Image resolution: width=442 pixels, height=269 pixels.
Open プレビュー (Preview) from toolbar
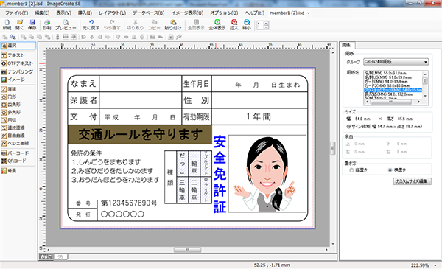pos(66,25)
